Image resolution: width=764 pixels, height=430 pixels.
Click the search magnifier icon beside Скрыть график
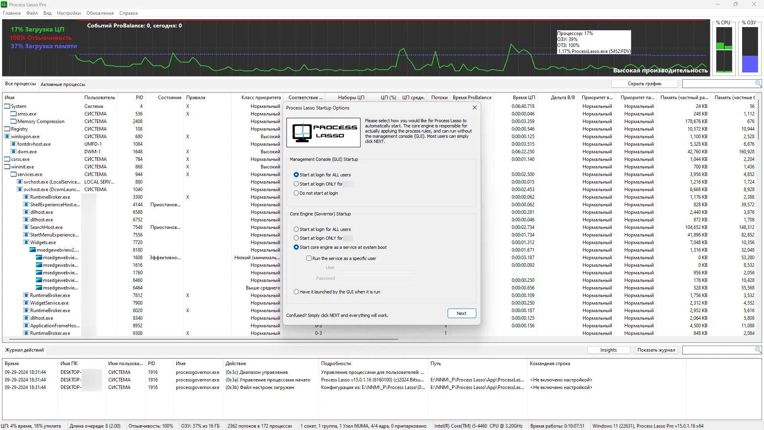point(758,83)
